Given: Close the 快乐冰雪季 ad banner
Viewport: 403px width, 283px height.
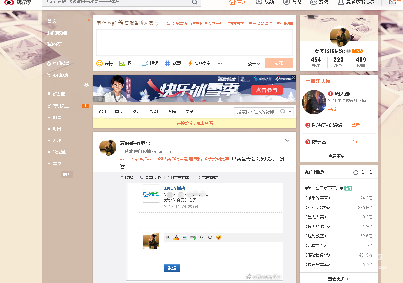Looking at the screenshot, I should 293,78.
